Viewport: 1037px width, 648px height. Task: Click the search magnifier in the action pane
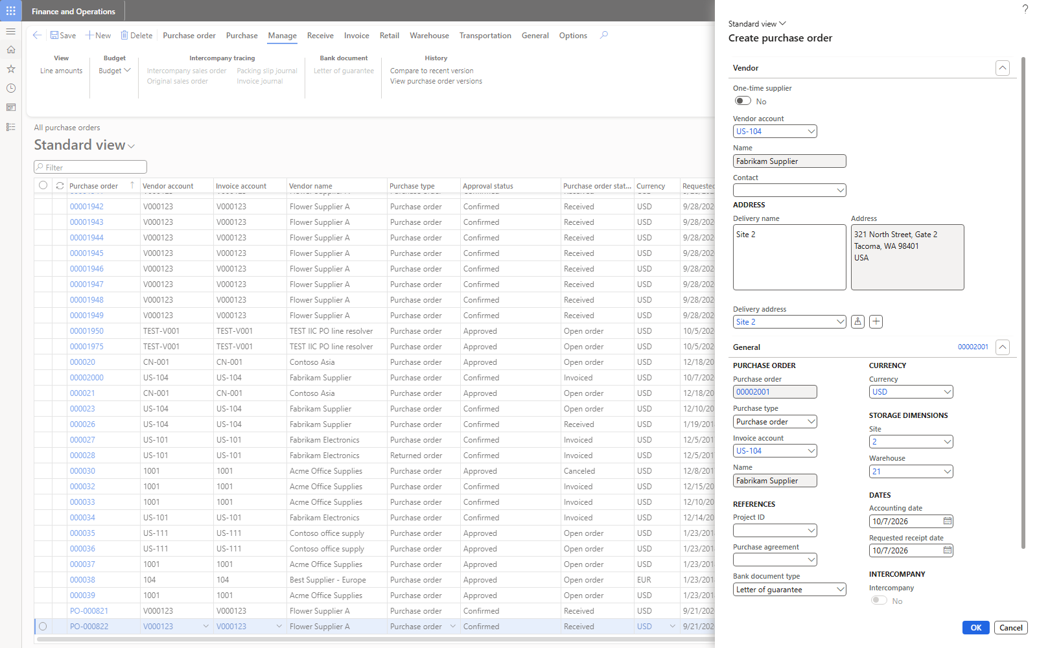pos(604,35)
